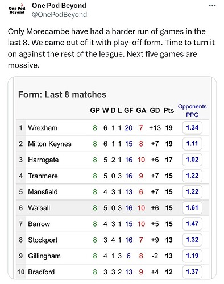Select the Wrexham team row name
This screenshot has width=224, height=284.
click(43, 128)
